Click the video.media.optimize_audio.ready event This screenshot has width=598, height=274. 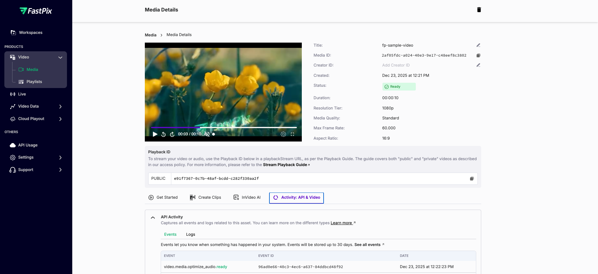pyautogui.click(x=196, y=267)
